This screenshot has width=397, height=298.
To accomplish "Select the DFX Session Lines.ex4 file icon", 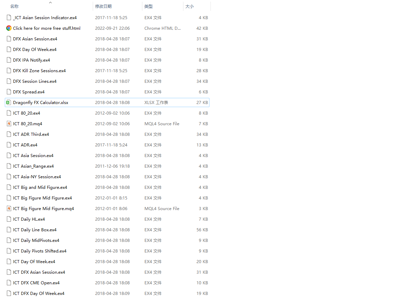I will [x=9, y=81].
